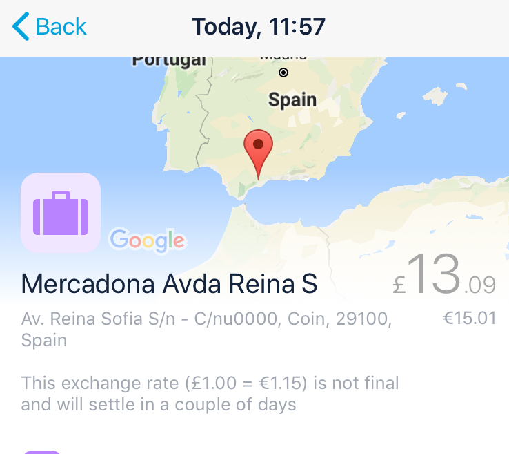509x454 pixels.
Task: Tap the Spain label on the map
Action: pos(292,100)
